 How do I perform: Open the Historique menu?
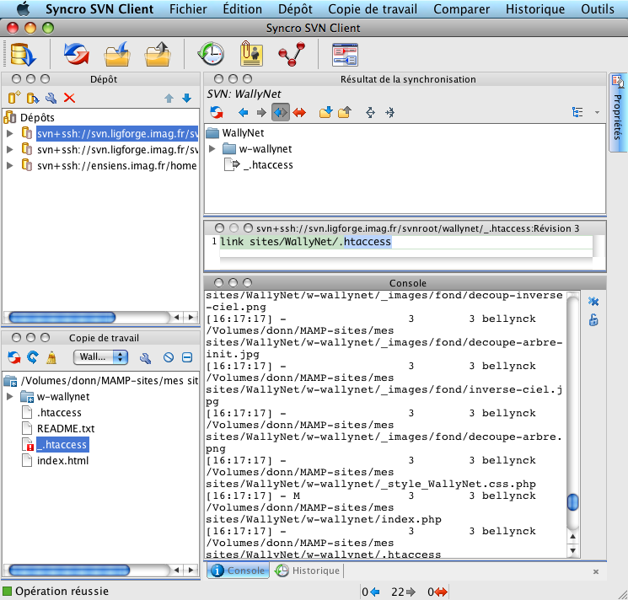click(535, 8)
